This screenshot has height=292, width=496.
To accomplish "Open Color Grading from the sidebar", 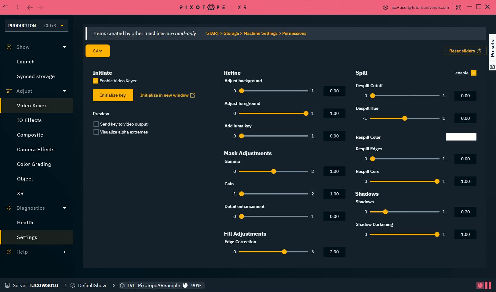I will 34,164.
